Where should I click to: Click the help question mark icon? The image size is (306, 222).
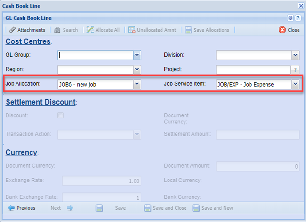point(298,18)
